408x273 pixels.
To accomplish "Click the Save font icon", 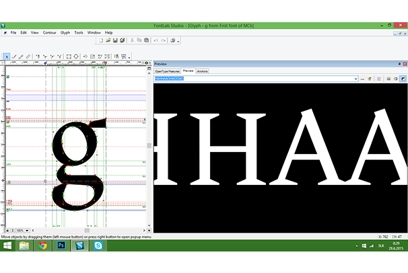I will coord(115,40).
